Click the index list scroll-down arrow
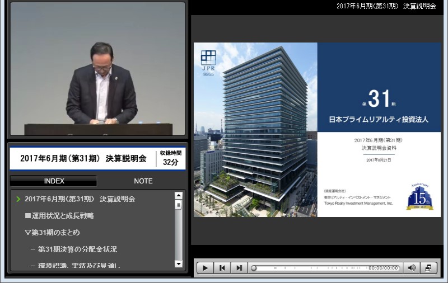The width and height of the screenshot is (448, 283). (179, 264)
